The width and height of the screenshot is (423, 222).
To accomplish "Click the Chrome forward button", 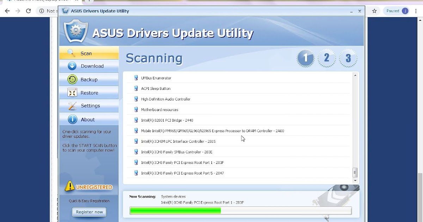I will (18, 11).
